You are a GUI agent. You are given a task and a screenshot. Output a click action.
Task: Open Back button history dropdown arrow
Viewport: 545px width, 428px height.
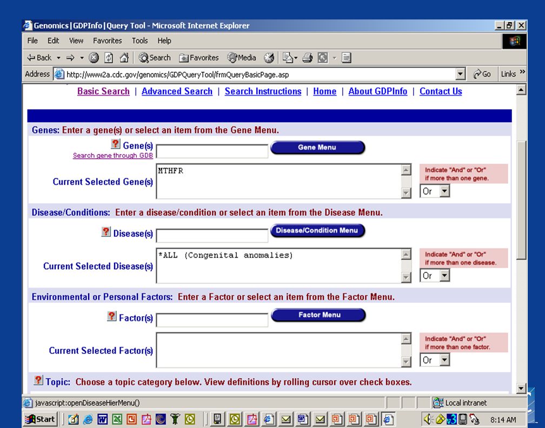point(59,58)
